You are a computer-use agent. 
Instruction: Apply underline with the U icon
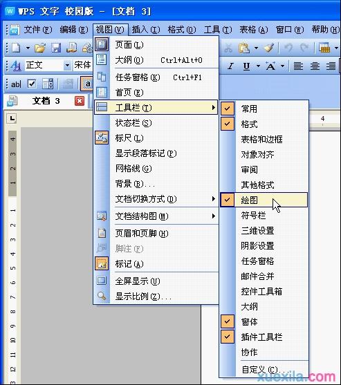[x=246, y=66]
